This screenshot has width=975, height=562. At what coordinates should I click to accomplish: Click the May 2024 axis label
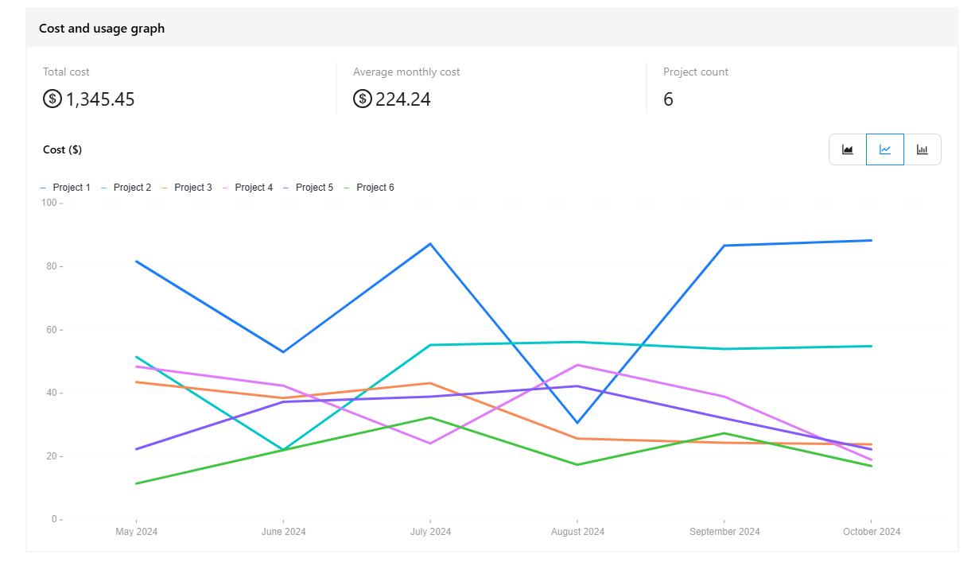click(x=136, y=532)
